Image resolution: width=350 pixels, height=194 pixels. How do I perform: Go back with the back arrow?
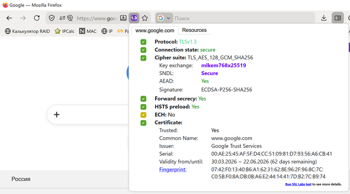click(9, 18)
